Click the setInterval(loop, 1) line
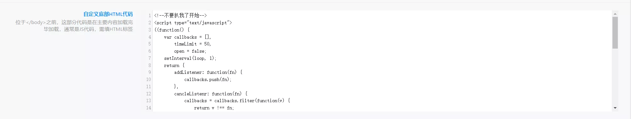Viewport: 631px width, 119px height. pyautogui.click(x=190, y=58)
